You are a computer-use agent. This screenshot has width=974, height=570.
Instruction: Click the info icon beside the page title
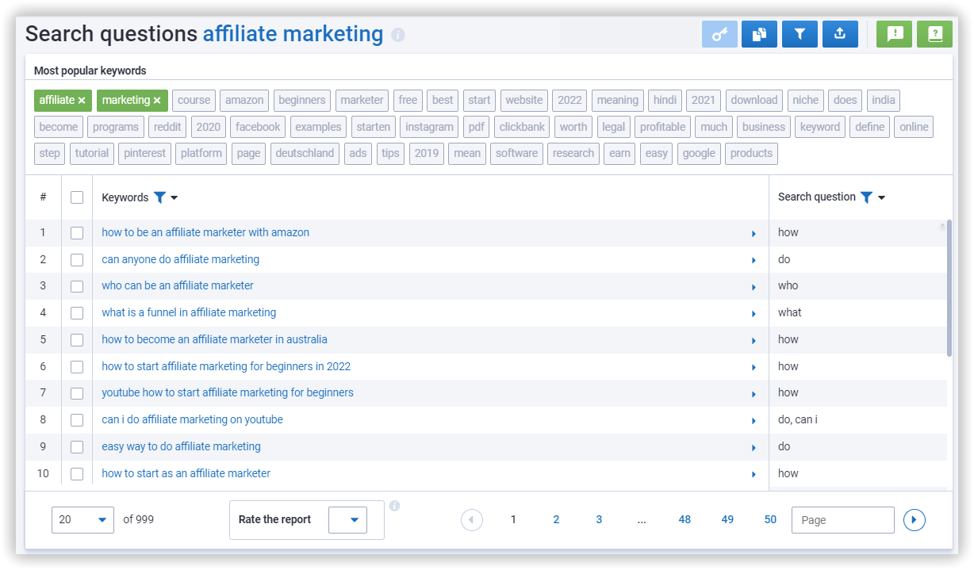[x=398, y=36]
